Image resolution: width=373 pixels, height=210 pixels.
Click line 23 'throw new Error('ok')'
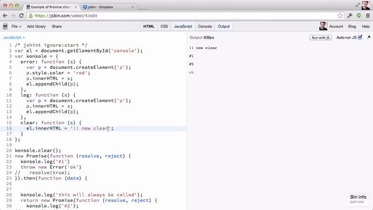click(51, 167)
